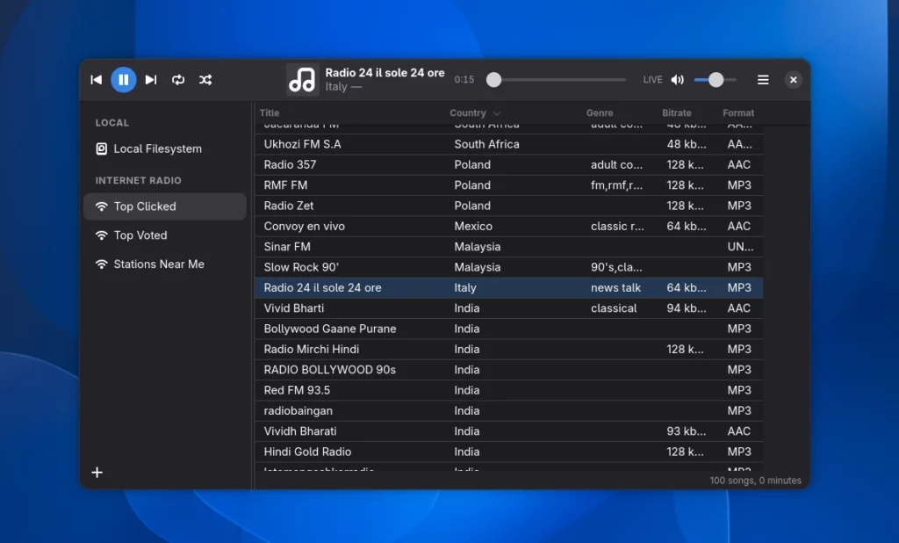Open Stations Near Me
This screenshot has width=899, height=543.
tap(158, 264)
